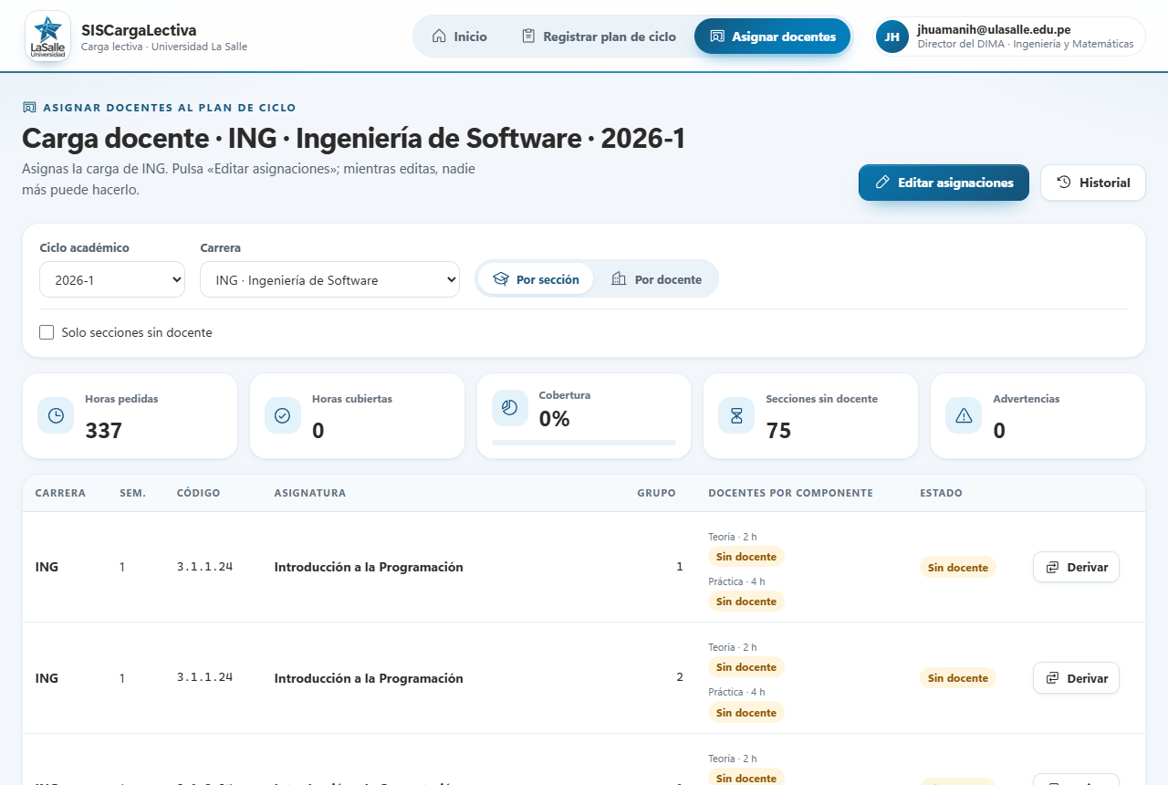Click the clipboard icon beside Registrar plan de ciclo
The width and height of the screenshot is (1168, 785).
tap(528, 37)
